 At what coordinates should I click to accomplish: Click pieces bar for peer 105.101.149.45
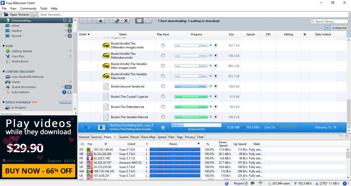click(x=175, y=150)
